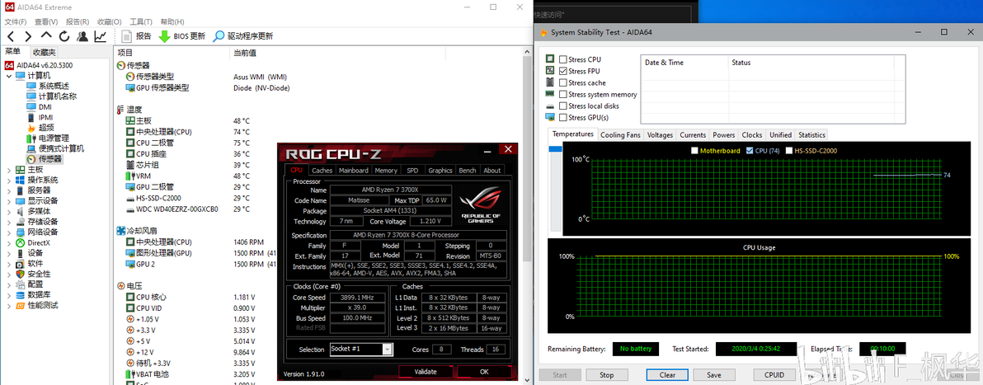Image resolution: width=983 pixels, height=385 pixels.
Task: Expand the 服务器 tree node
Action: pyautogui.click(x=9, y=190)
